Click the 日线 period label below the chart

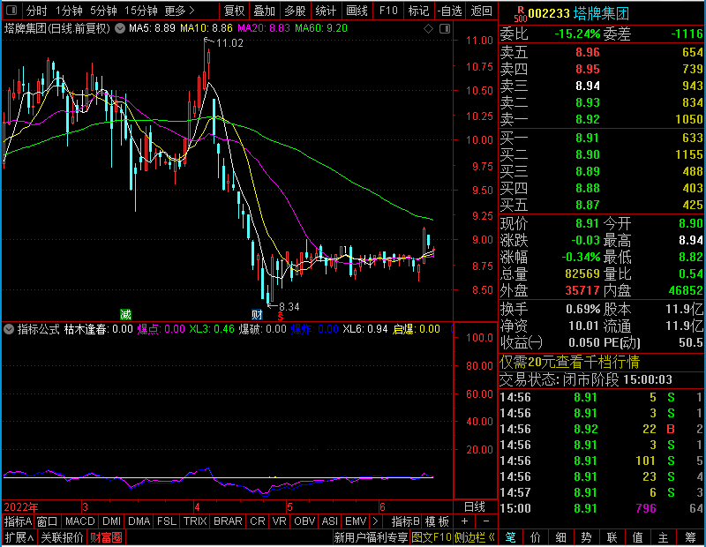[475, 507]
